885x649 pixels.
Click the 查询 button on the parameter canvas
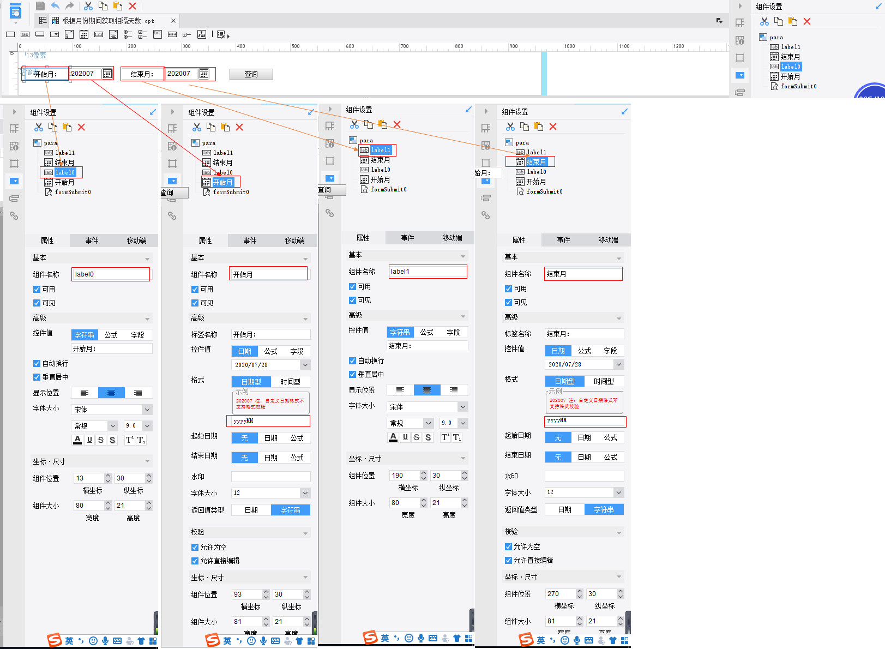(251, 74)
